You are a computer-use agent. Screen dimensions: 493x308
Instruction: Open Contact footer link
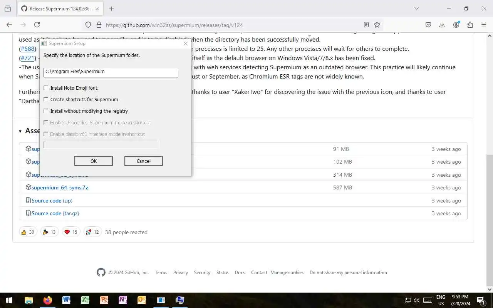point(259,273)
